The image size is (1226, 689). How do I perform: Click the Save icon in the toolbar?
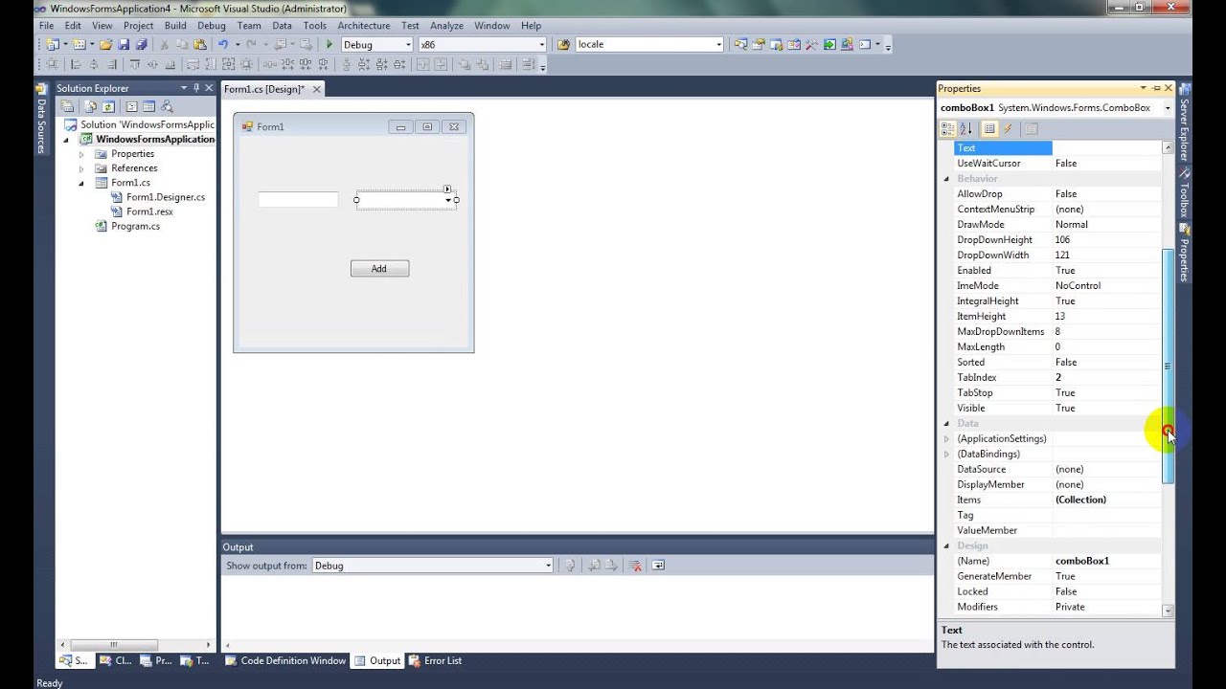124,44
